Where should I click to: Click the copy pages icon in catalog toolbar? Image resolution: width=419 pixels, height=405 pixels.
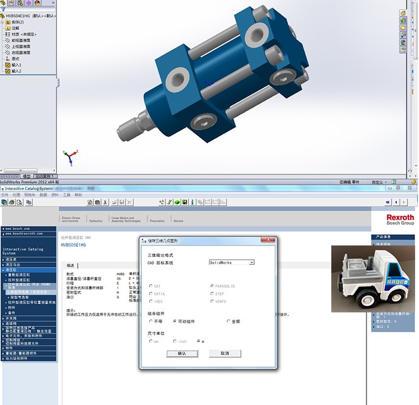(x=29, y=202)
